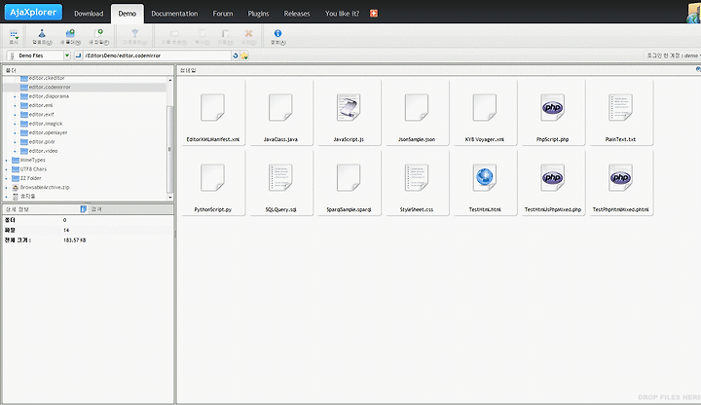This screenshot has height=405, width=701.
Task: Select editor.imagick folder in the tree
Action: click(46, 124)
